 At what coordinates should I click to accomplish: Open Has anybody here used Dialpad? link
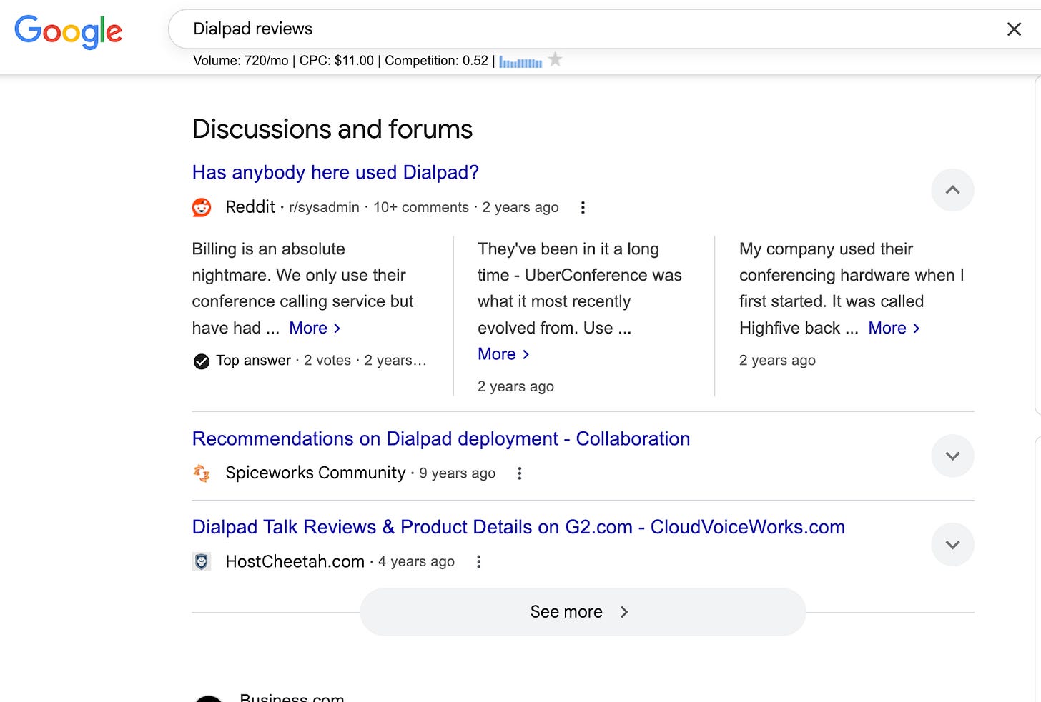click(335, 172)
